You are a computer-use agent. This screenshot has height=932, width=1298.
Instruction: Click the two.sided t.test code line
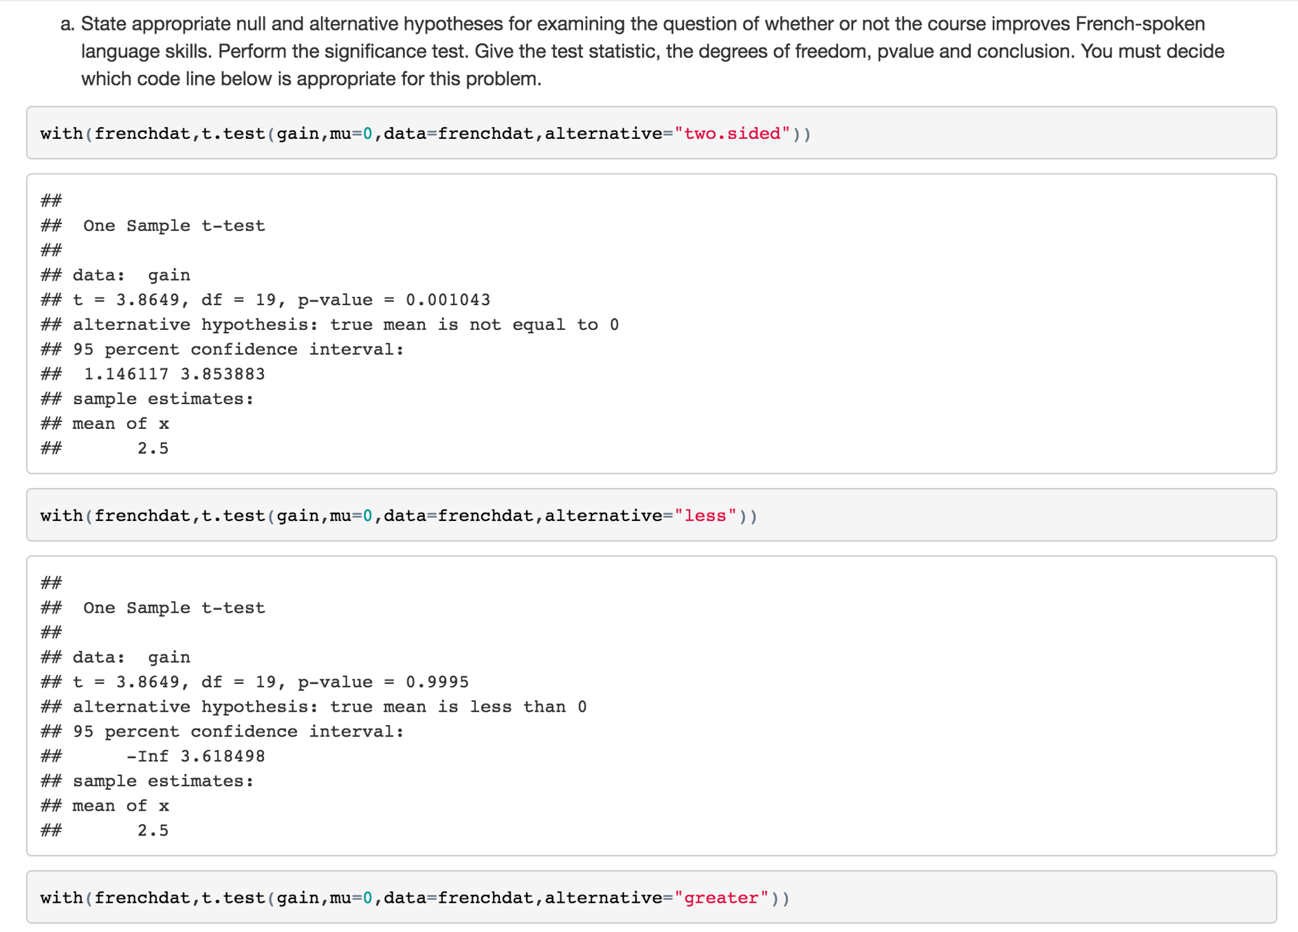point(425,134)
